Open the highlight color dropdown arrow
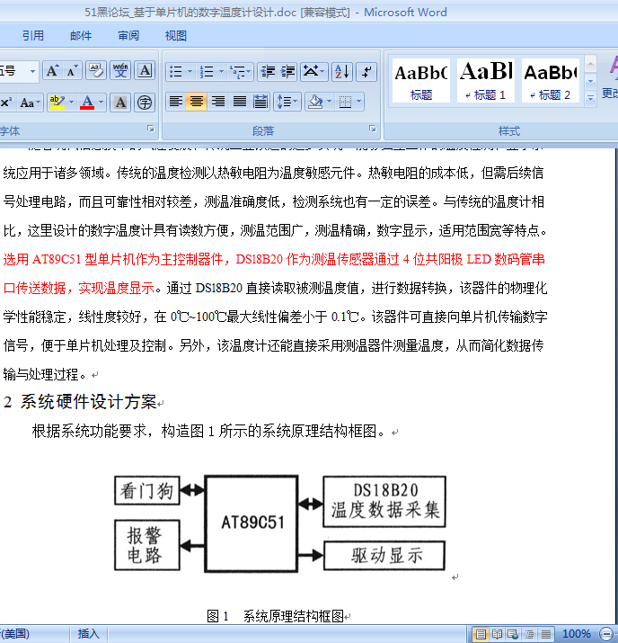Image resolution: width=618 pixels, height=643 pixels. (71, 103)
